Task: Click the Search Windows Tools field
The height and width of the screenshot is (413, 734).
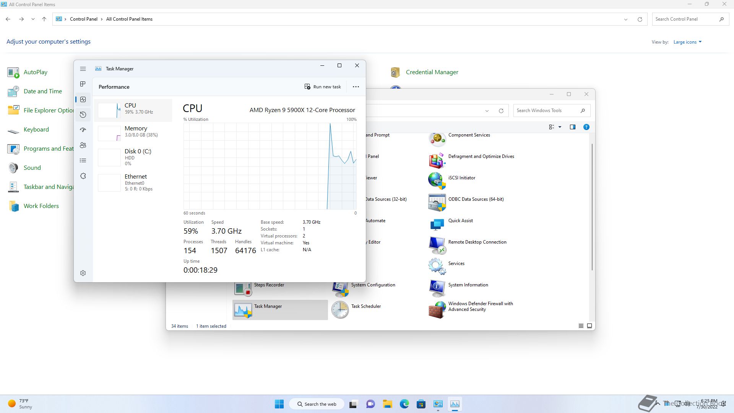Action: (x=552, y=111)
